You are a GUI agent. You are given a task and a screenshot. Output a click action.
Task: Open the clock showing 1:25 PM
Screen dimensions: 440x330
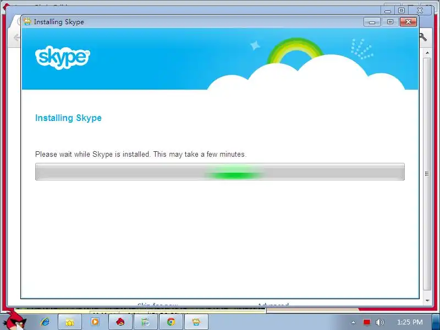(410, 322)
